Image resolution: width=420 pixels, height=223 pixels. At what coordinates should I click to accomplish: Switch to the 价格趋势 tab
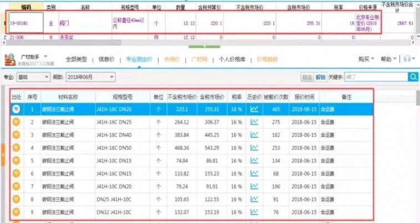[267, 59]
